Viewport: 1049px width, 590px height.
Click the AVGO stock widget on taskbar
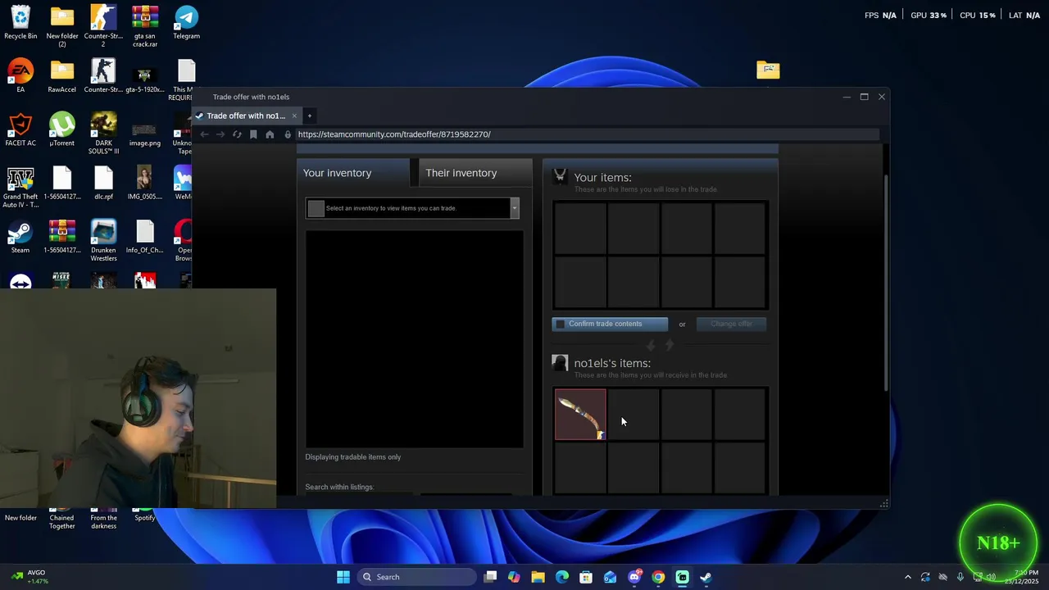(31, 577)
